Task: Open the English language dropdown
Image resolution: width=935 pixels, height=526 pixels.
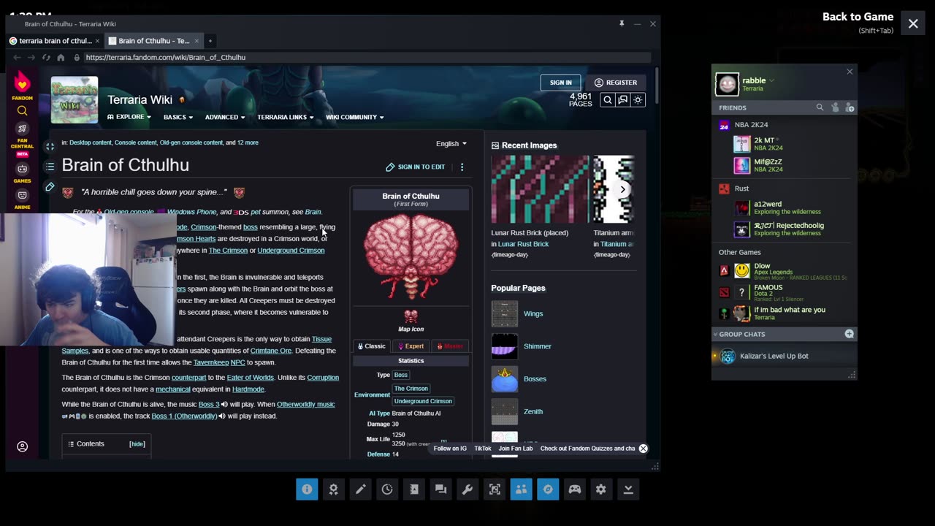Action: pyautogui.click(x=451, y=144)
